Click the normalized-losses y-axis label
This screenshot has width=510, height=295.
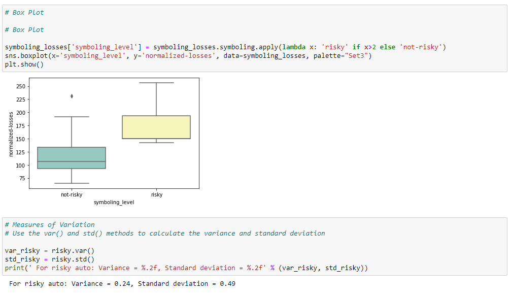point(11,134)
